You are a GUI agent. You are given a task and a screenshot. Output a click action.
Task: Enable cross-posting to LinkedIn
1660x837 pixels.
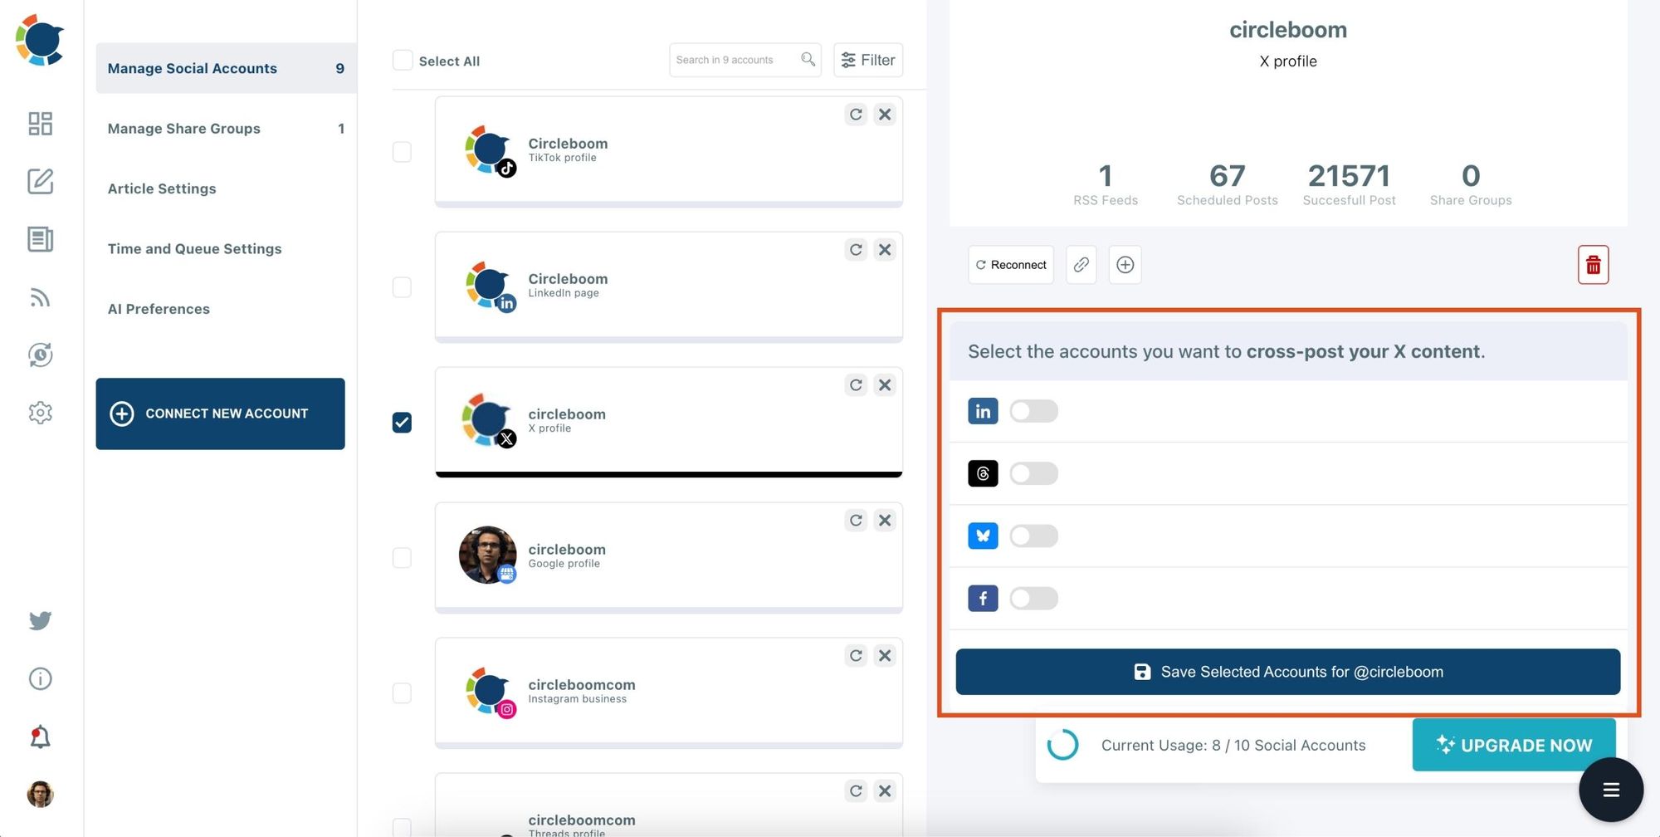[x=1033, y=410]
